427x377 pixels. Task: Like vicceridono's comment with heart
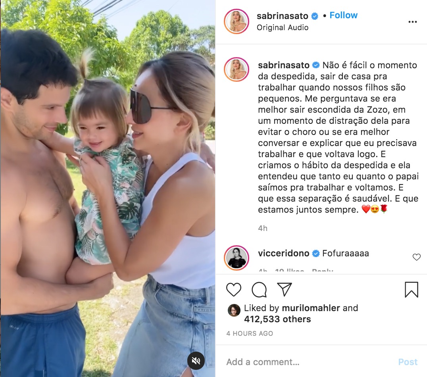(x=416, y=257)
